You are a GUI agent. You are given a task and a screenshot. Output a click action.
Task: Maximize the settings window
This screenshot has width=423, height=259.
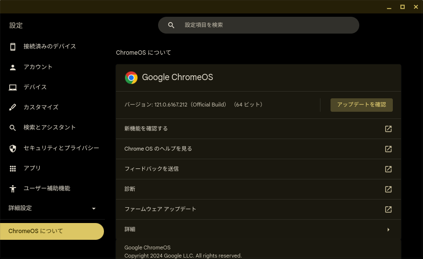coord(402,7)
